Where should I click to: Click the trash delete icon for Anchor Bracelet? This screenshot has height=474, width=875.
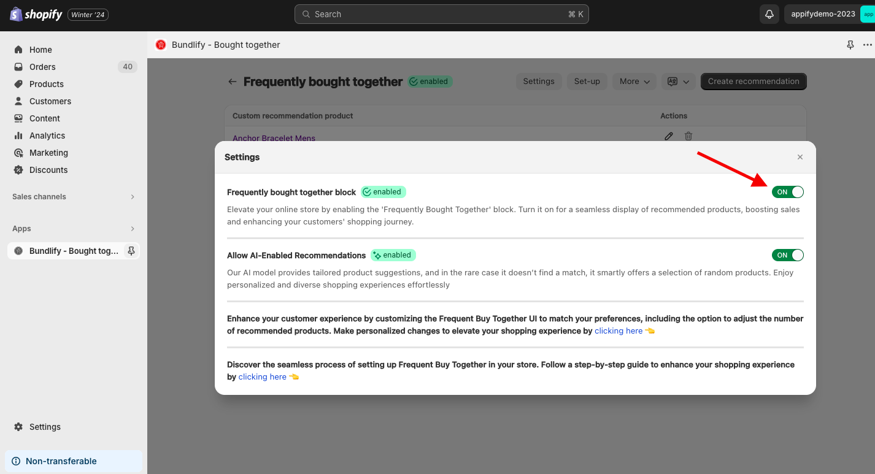click(688, 136)
